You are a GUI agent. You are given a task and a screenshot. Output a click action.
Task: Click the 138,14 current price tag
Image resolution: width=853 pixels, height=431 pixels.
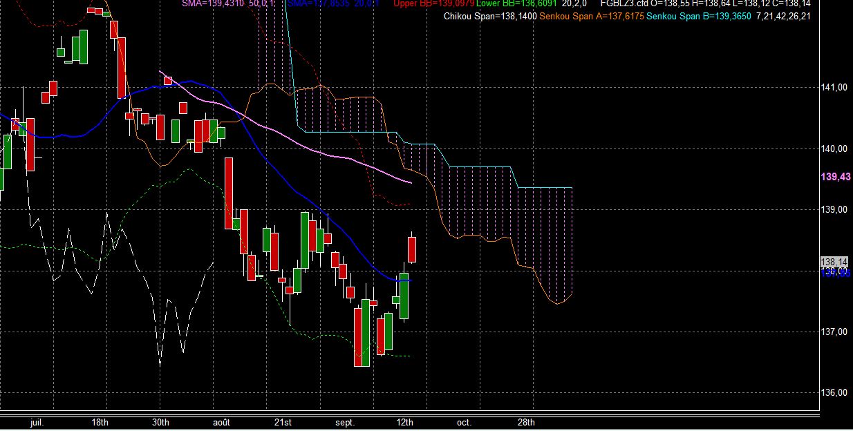pyautogui.click(x=834, y=262)
